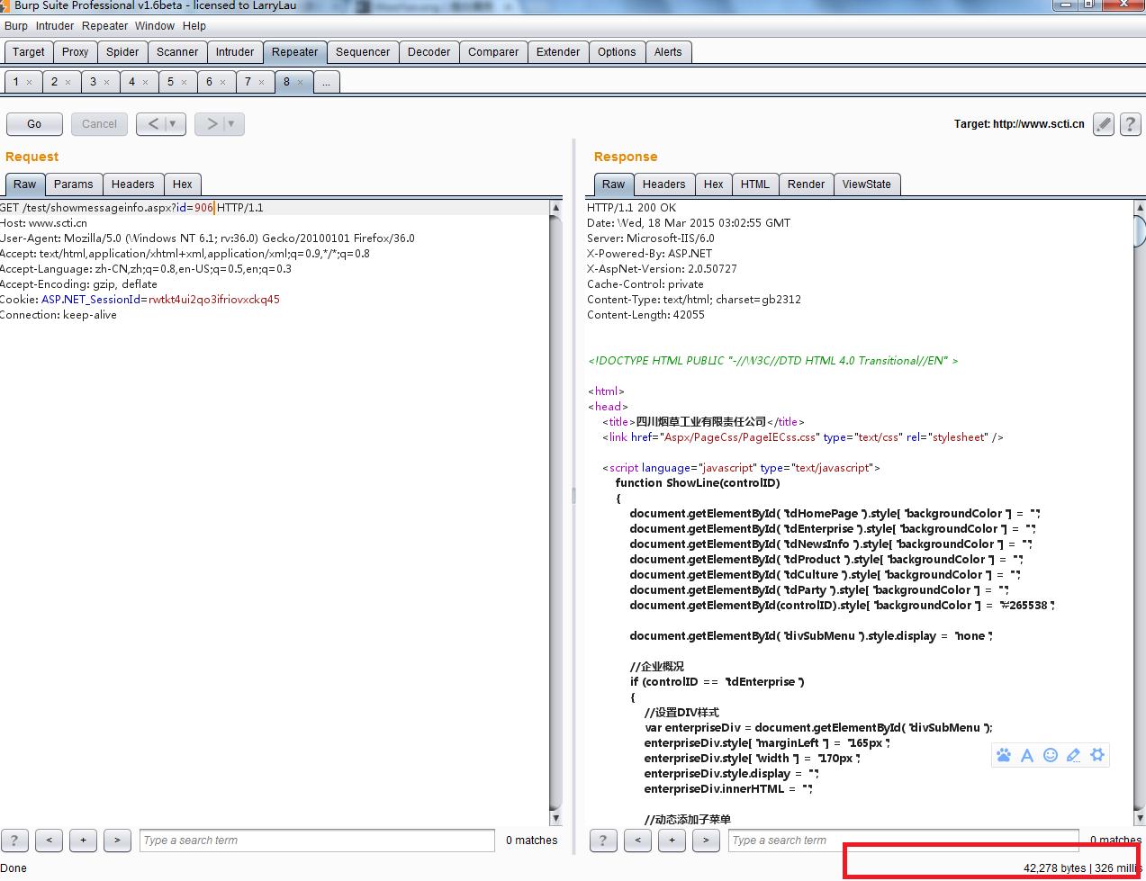Close Repeater tab 7 with its x
This screenshot has height=881, width=1146.
(261, 82)
